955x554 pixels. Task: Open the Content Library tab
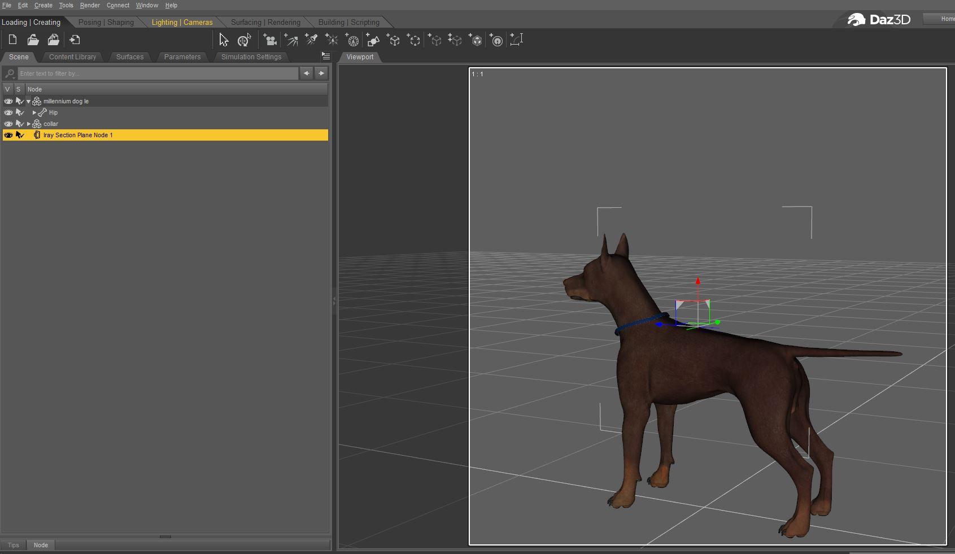(x=73, y=56)
